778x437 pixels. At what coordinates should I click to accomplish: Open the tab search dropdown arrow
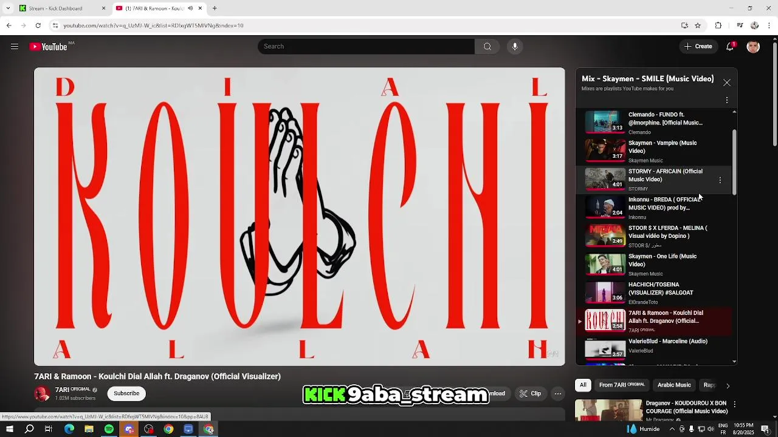(x=8, y=8)
